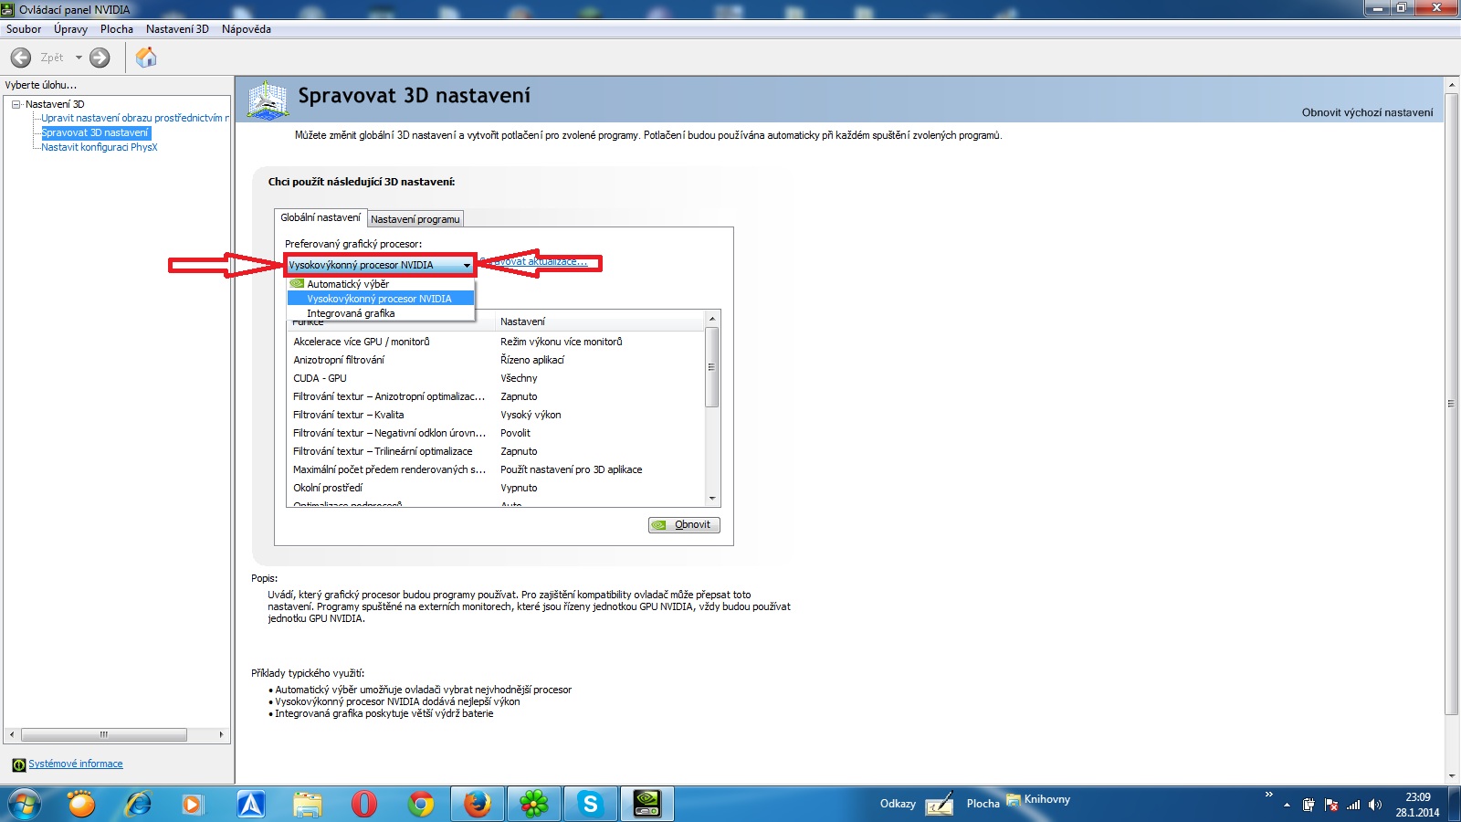Select Nastavit konfiguraci PhysX tree item
1461x822 pixels.
tap(100, 147)
